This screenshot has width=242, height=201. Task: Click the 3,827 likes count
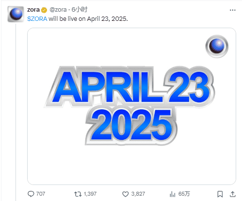pos(138,194)
